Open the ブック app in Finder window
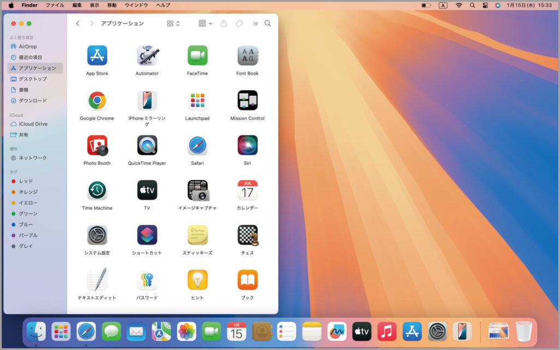The width and height of the screenshot is (560, 350). tap(248, 280)
